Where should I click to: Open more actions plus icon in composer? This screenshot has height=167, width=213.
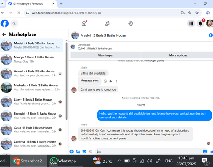[72, 152]
